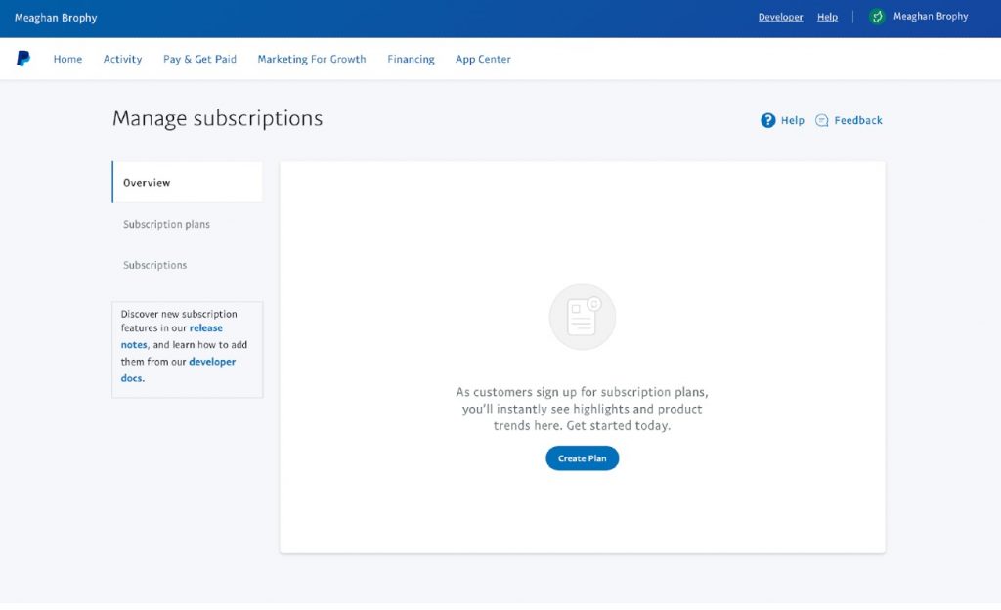Click the Feedback speech bubble icon
Viewport: 1001px width, 610px height.
coord(824,119)
